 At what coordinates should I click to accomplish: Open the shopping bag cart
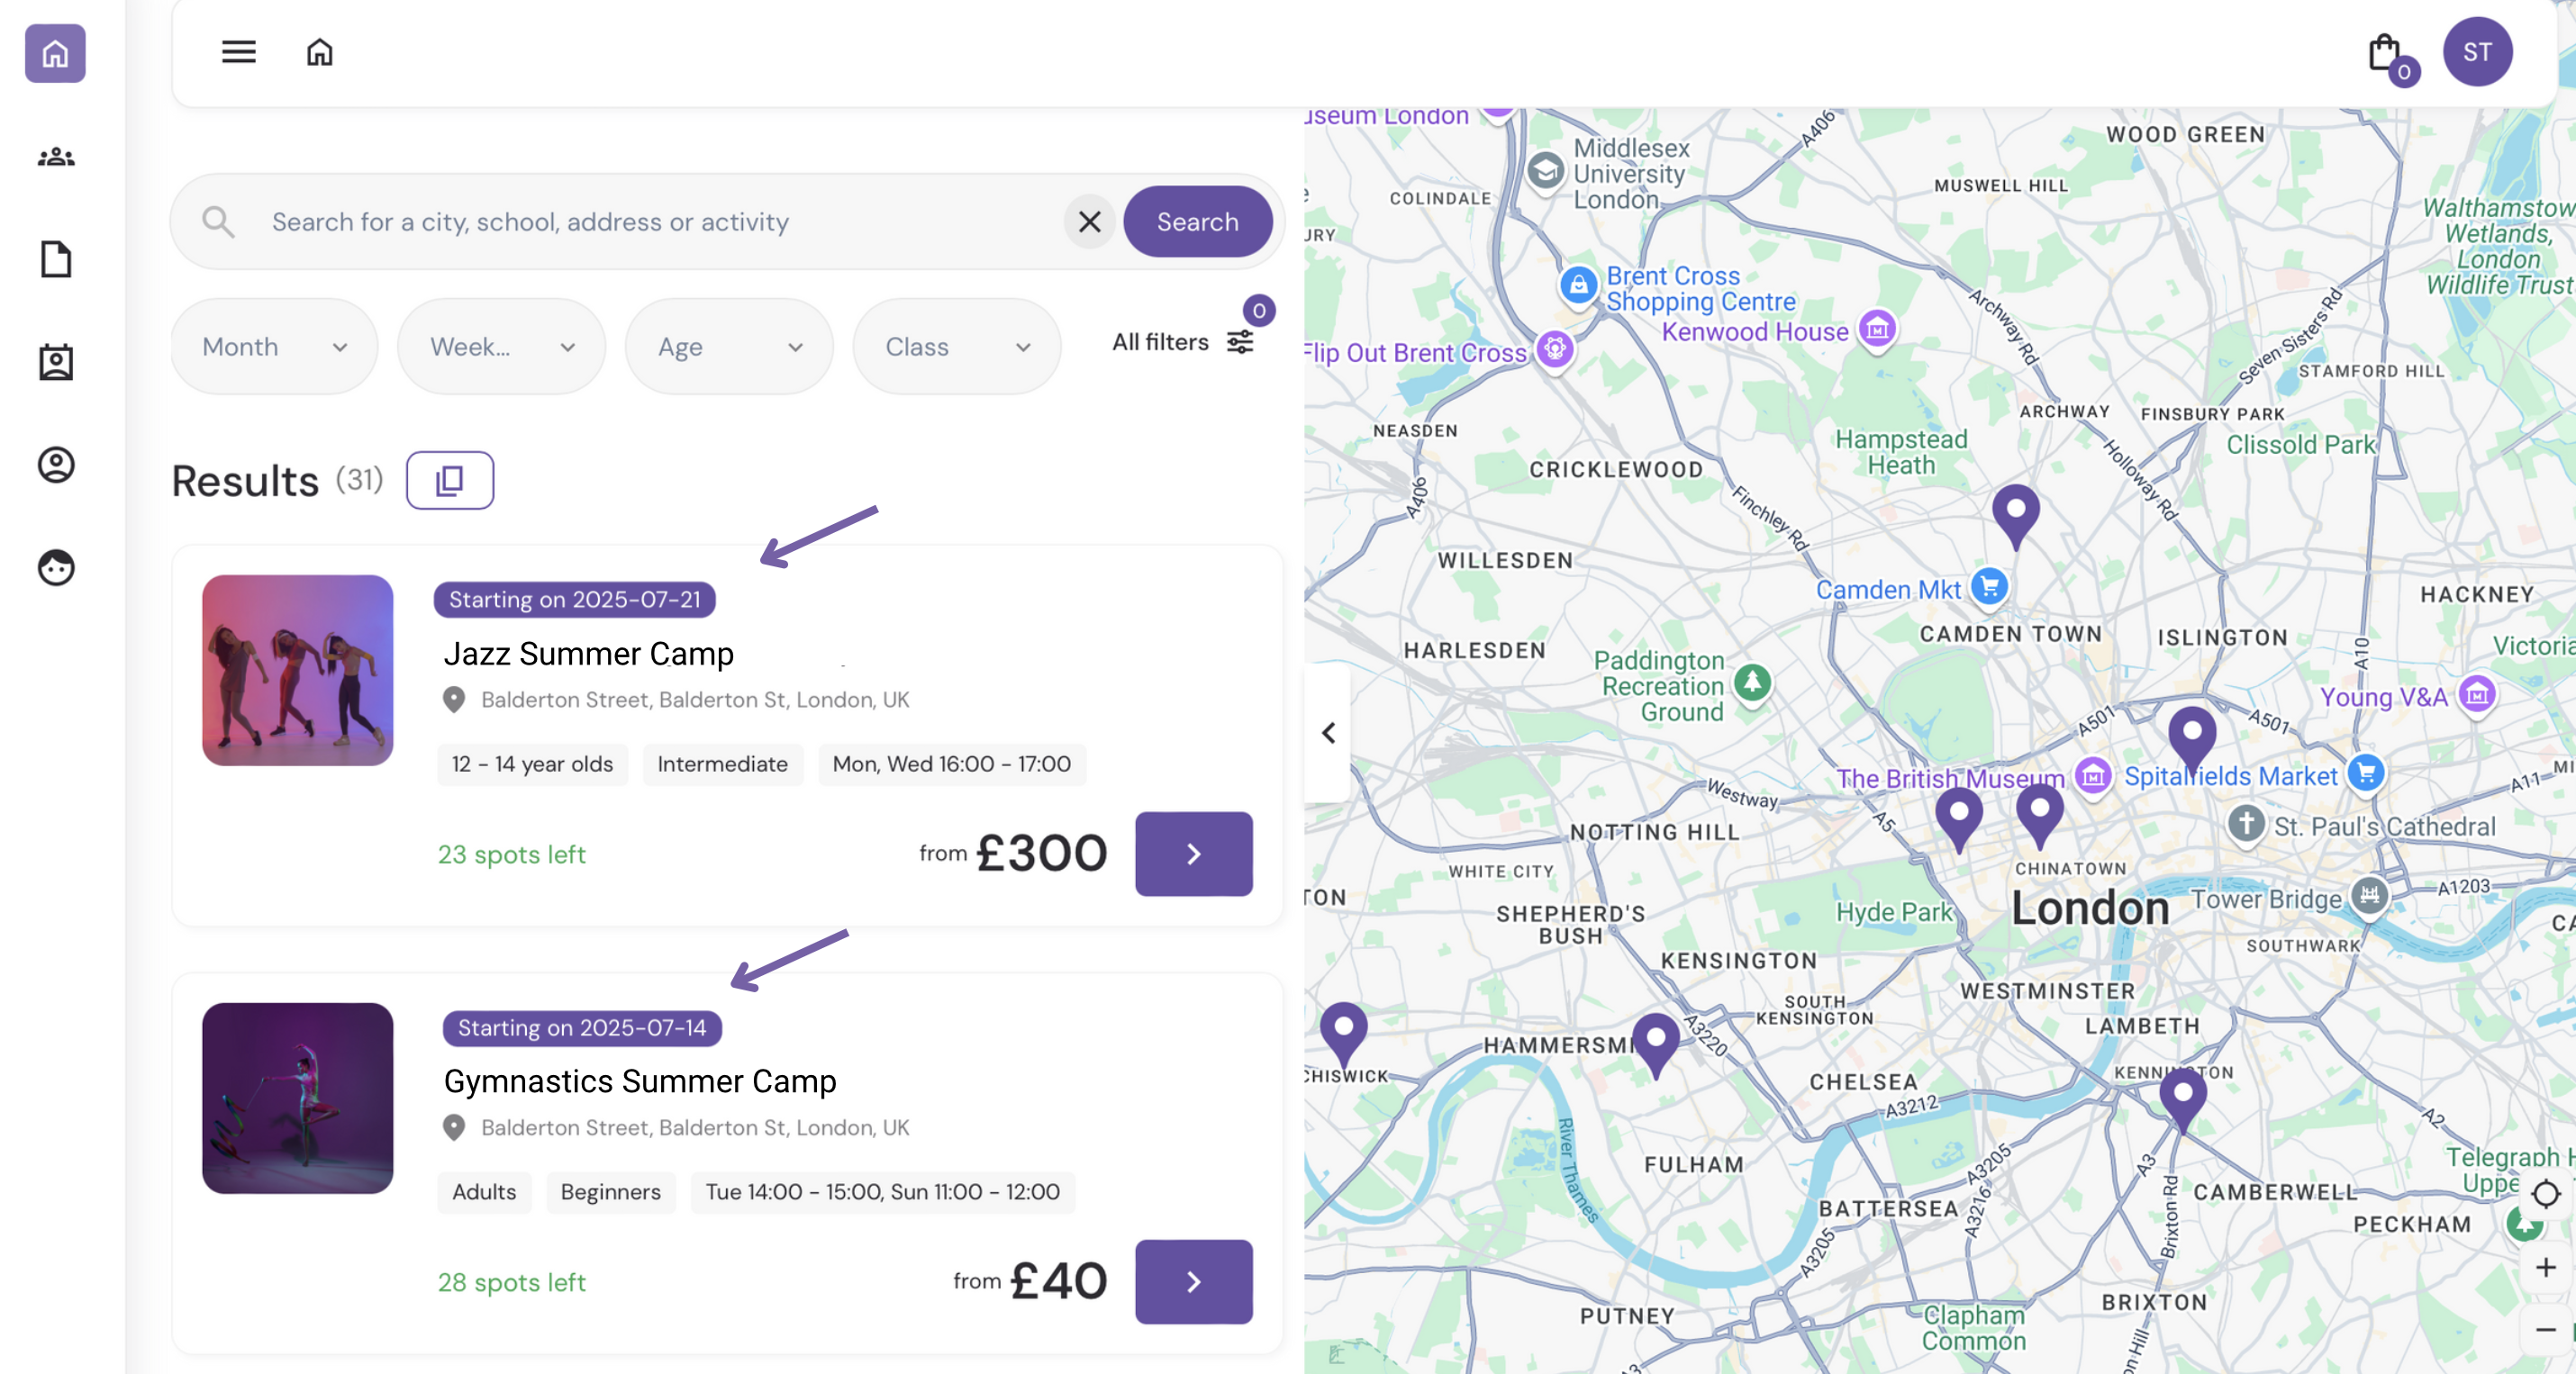coord(2385,54)
